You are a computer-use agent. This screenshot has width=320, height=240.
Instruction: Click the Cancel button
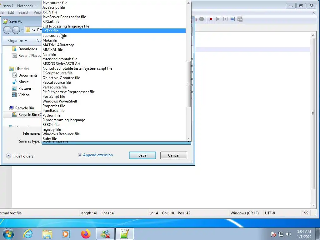point(174,155)
